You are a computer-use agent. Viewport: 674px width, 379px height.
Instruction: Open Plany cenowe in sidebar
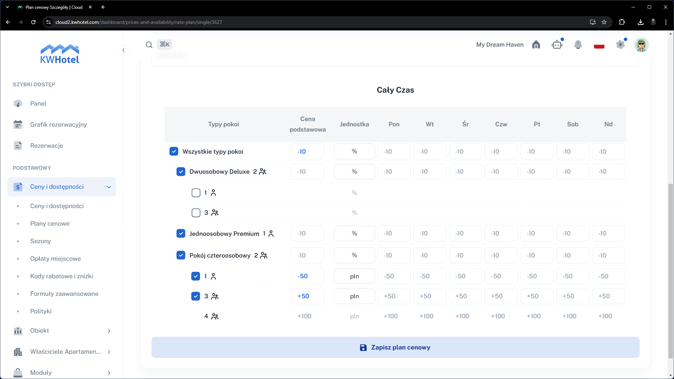tap(50, 224)
